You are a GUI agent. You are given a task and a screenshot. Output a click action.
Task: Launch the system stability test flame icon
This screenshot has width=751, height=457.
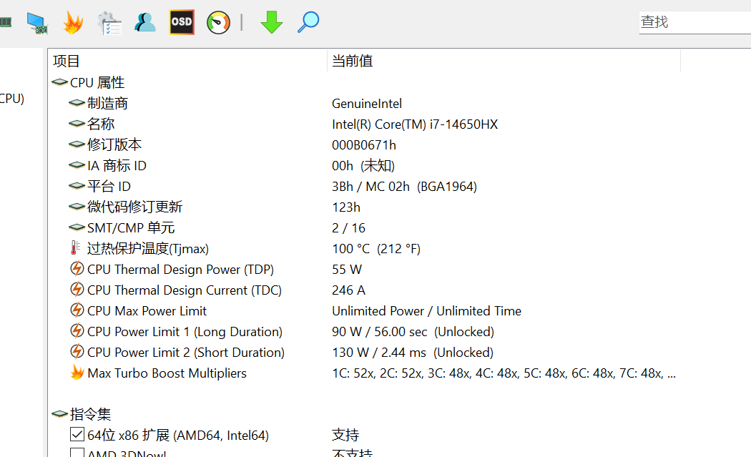click(x=73, y=23)
